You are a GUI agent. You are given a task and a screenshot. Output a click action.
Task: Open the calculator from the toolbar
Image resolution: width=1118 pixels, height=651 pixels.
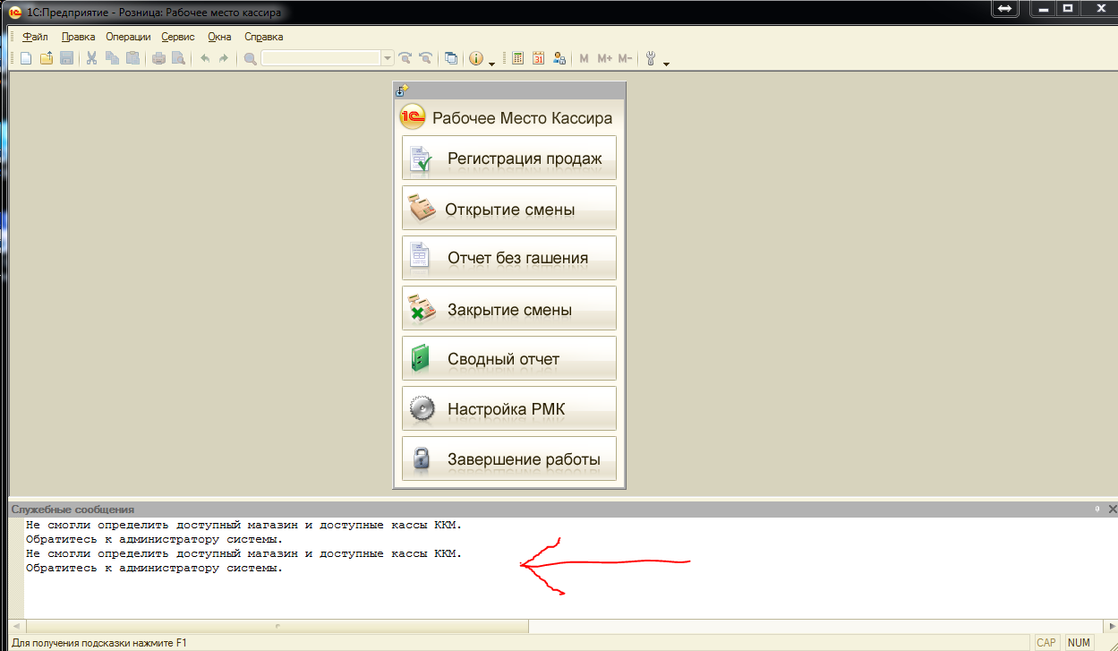click(x=517, y=58)
